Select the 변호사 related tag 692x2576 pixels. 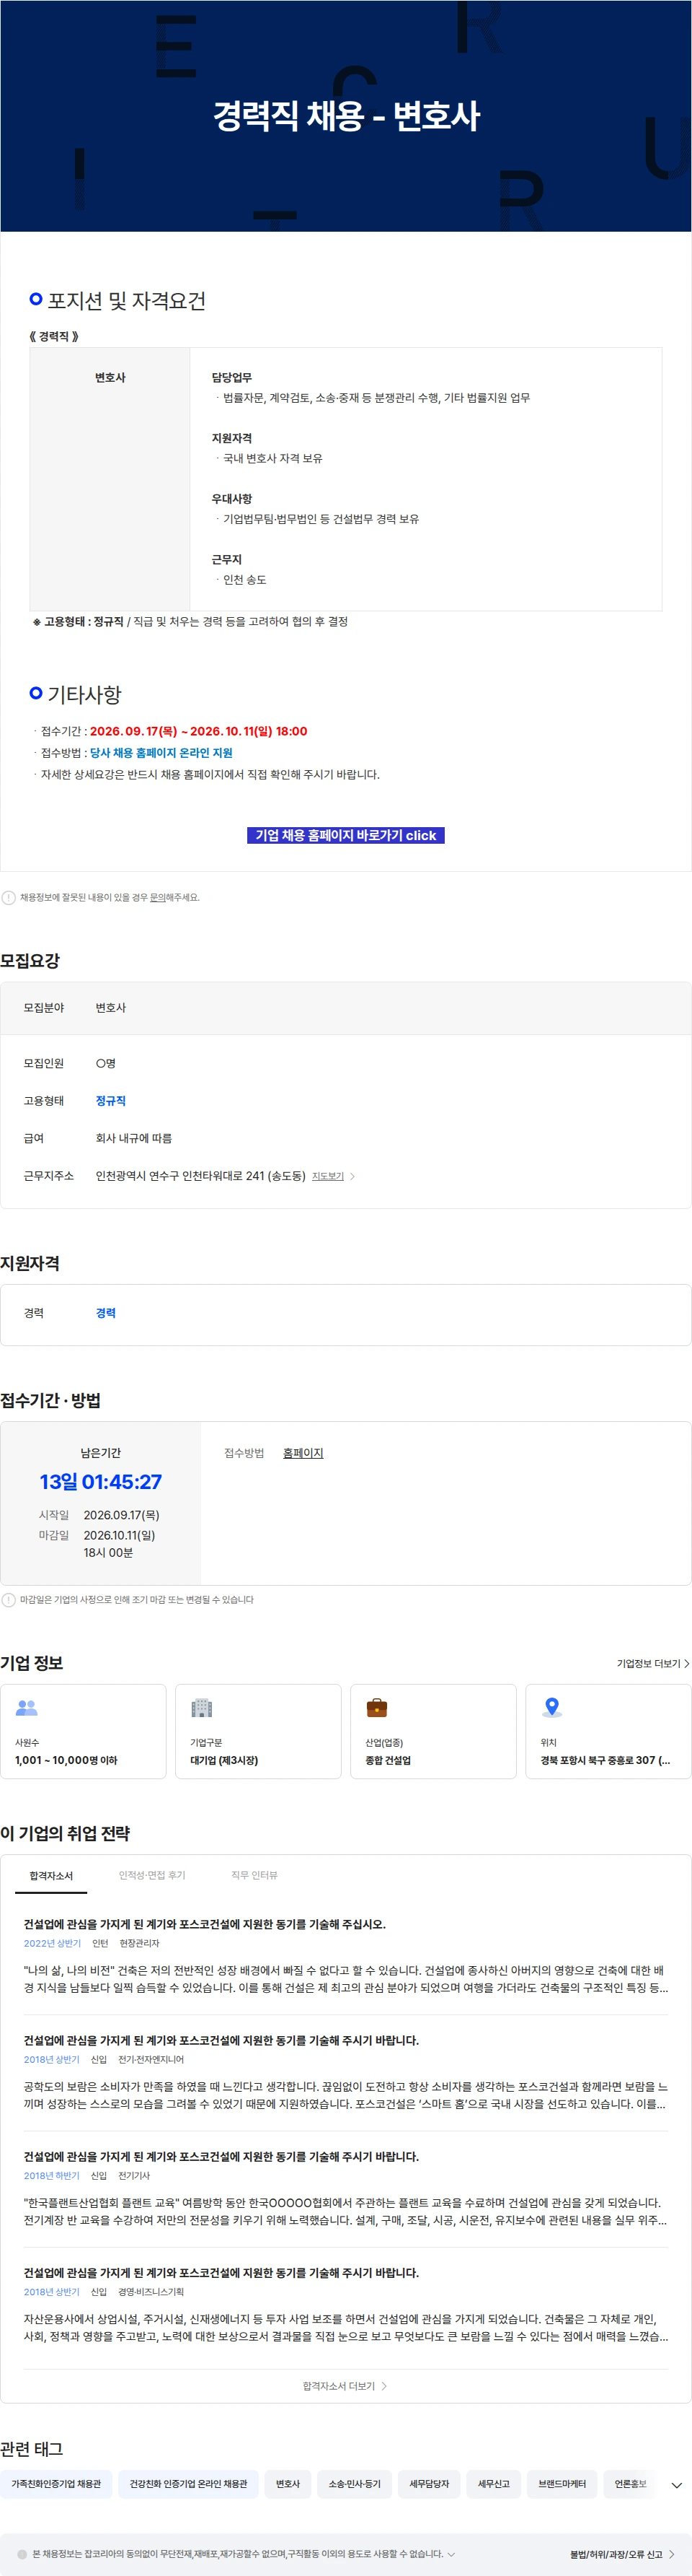point(288,2483)
